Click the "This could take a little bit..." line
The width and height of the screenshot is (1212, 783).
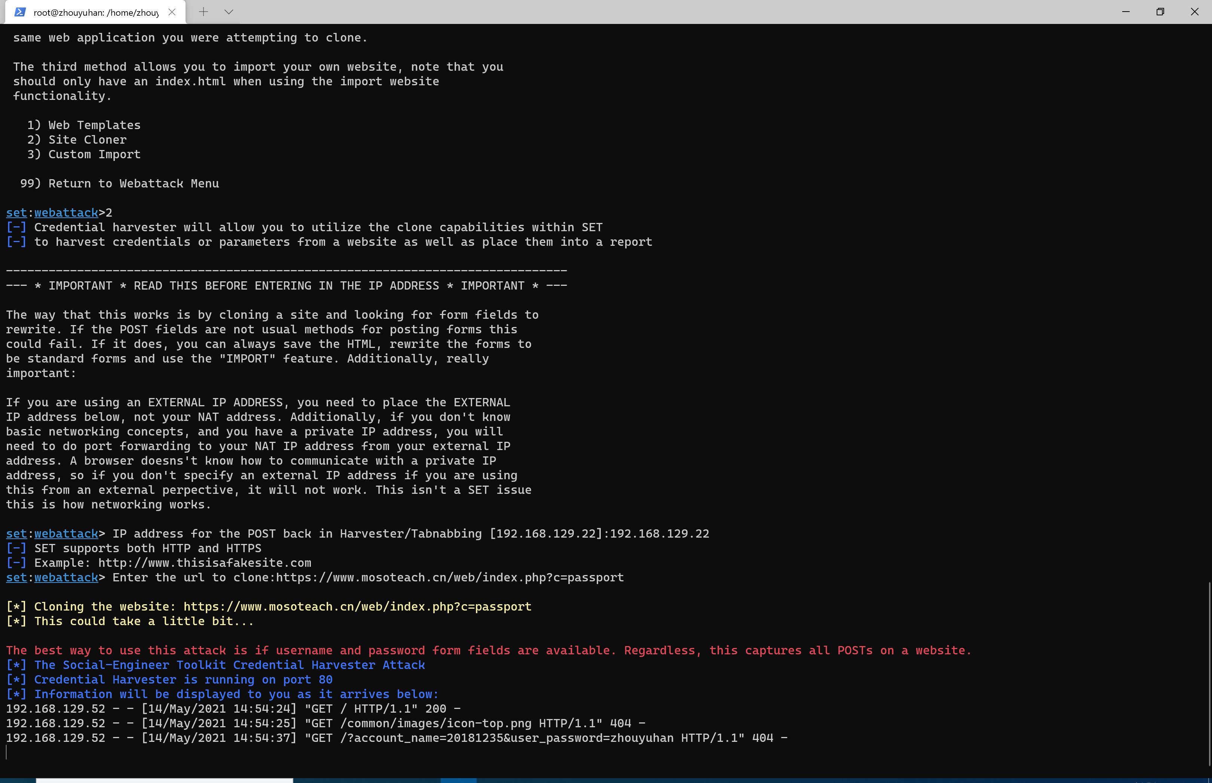click(130, 621)
